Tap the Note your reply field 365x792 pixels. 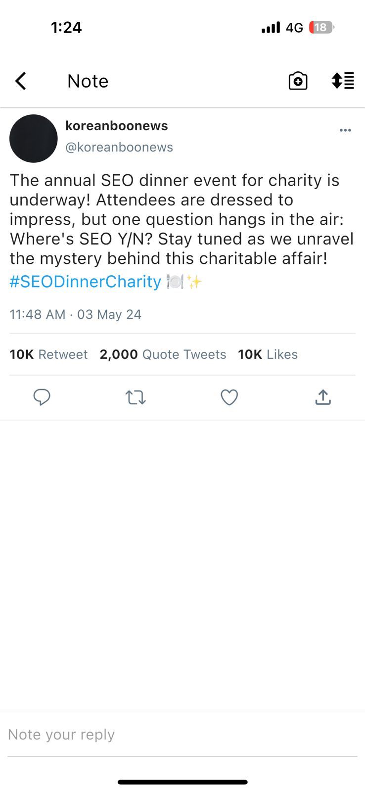pyautogui.click(x=182, y=735)
